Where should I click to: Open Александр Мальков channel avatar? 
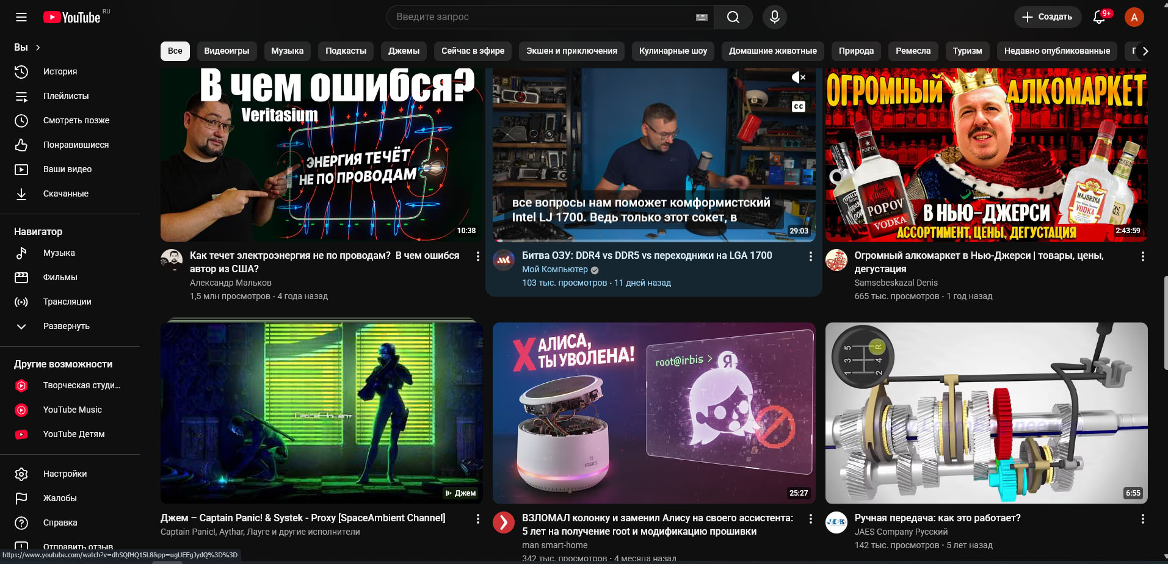pos(172,260)
